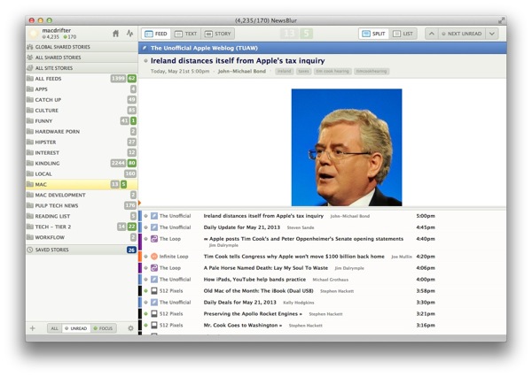Toggle read dot on Preserving the Apollo row
The width and height of the screenshot is (532, 377).
coord(146,313)
